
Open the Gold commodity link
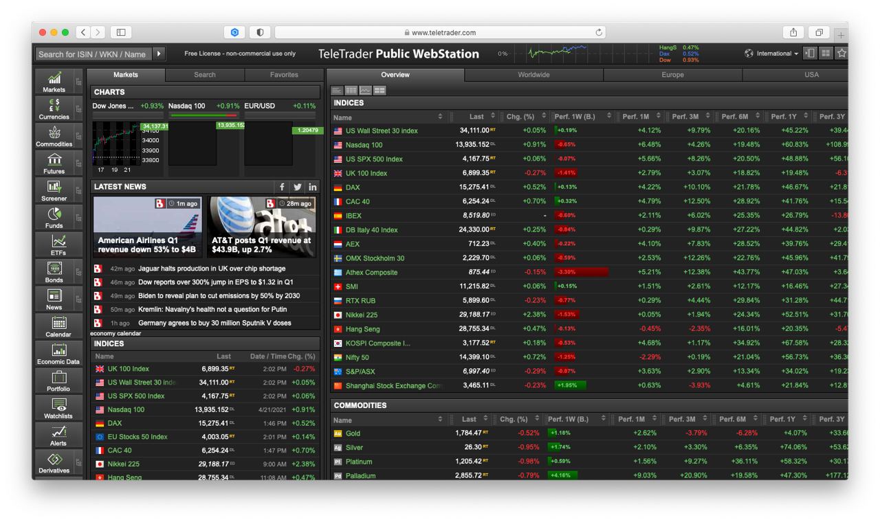pyautogui.click(x=353, y=433)
